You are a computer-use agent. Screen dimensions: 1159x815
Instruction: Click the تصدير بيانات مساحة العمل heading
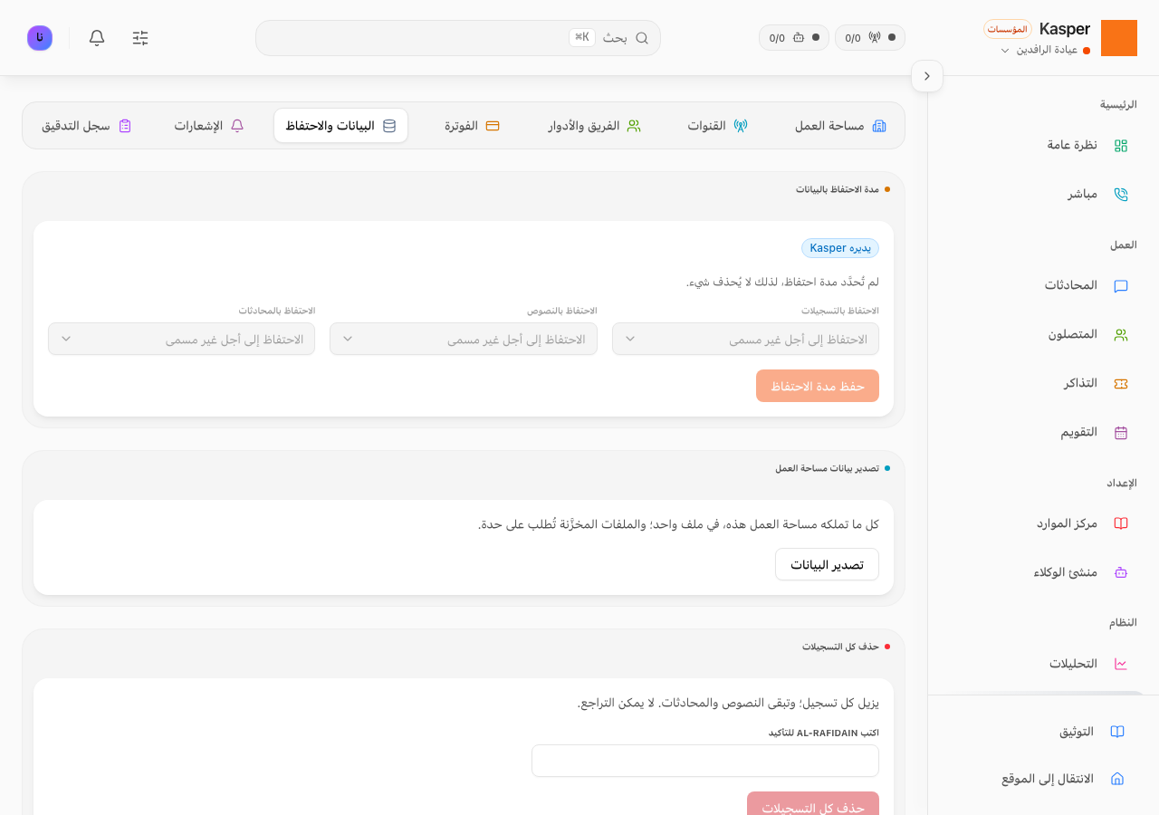coord(827,468)
